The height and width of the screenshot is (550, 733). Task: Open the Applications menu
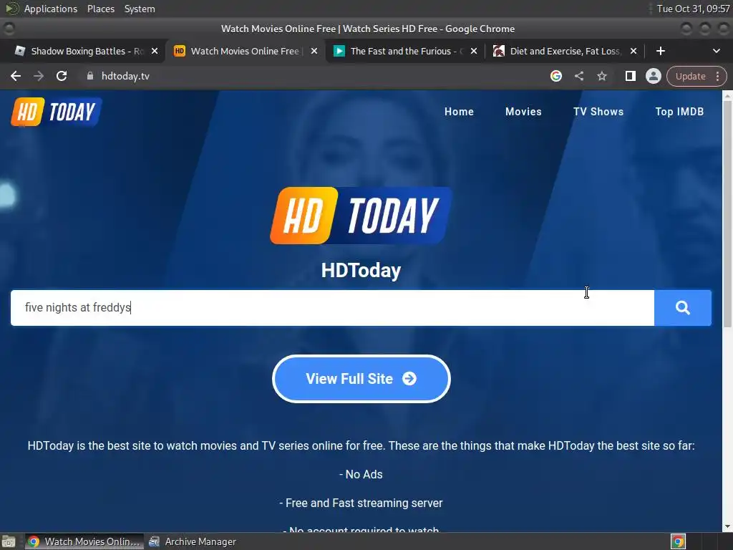(x=51, y=9)
